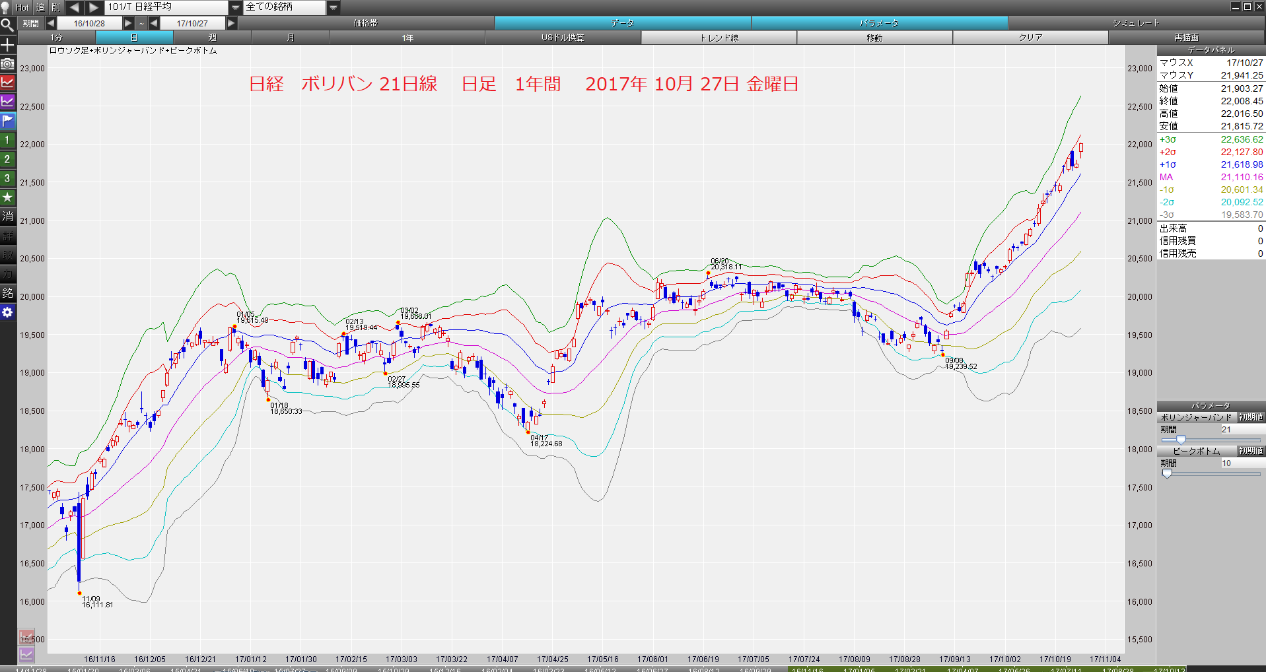Click the 消 erase sidebar icon
This screenshot has width=1266, height=672.
(x=7, y=217)
